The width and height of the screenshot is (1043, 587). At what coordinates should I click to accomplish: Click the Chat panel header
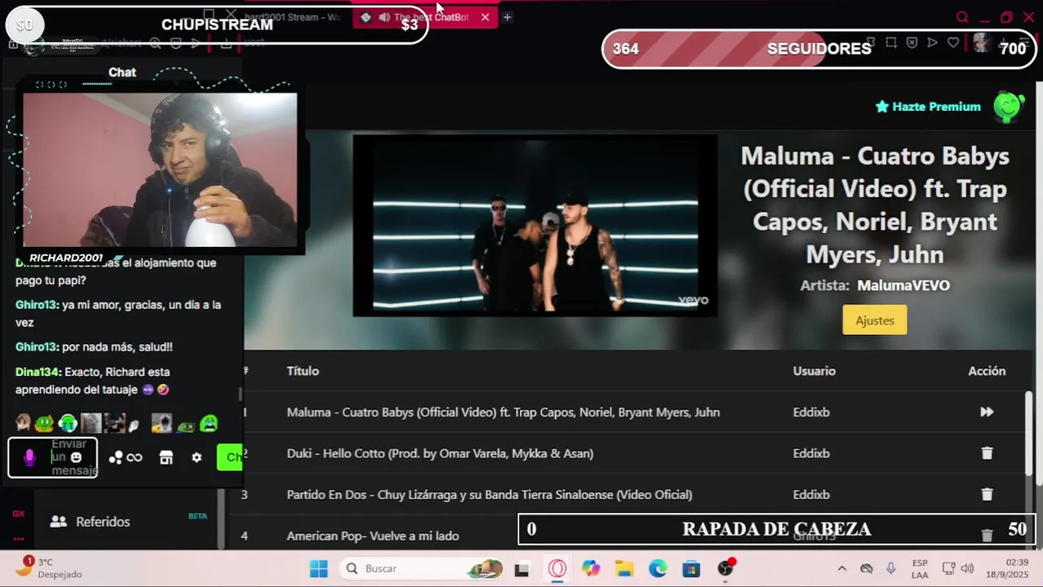[x=122, y=73]
